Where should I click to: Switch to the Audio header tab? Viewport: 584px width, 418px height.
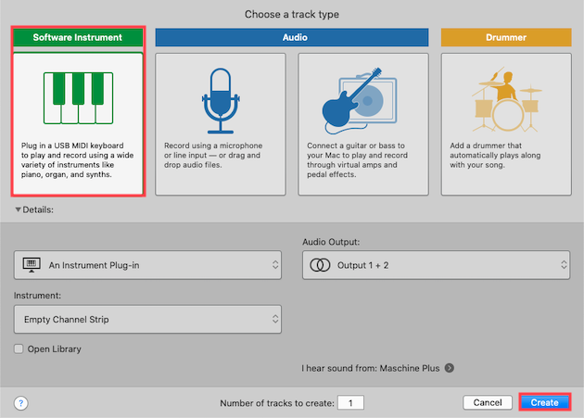tap(292, 38)
